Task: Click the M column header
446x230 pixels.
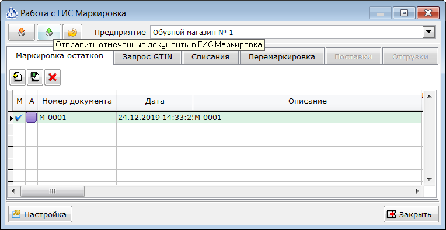Action: point(19,101)
